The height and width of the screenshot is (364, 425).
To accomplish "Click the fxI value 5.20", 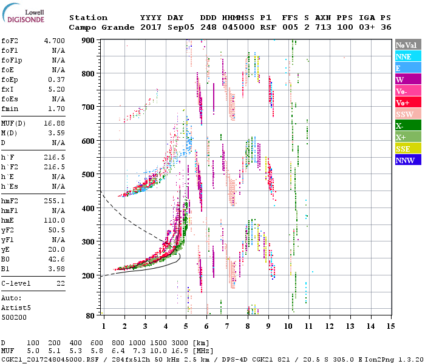I will tap(56, 89).
